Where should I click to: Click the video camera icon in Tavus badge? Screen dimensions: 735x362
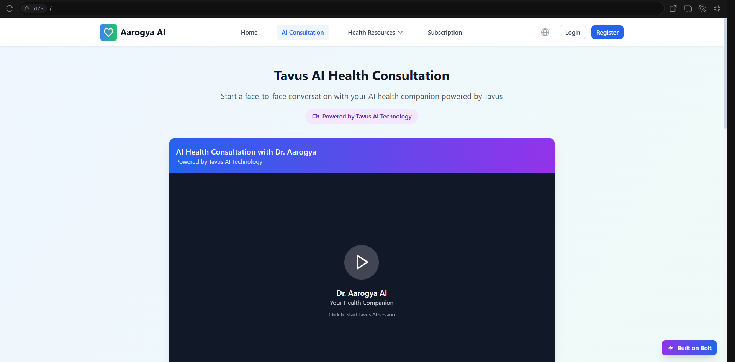316,116
